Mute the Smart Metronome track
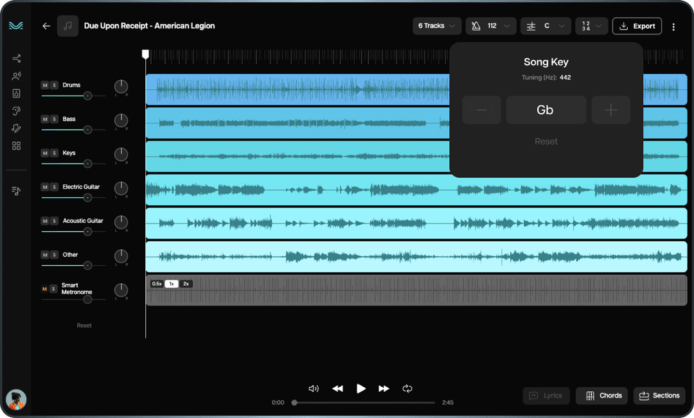Viewport: 694px width, 418px height. 44,289
